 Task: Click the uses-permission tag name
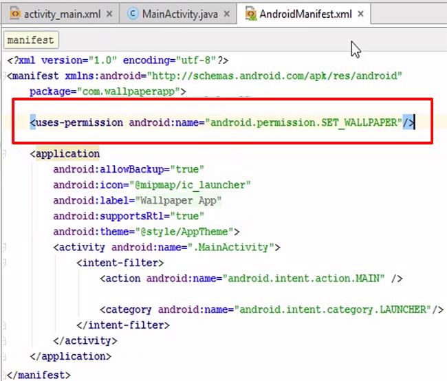(80, 122)
